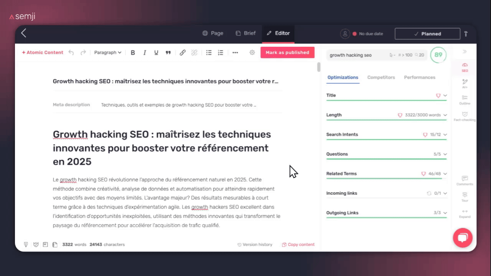Click the refresh icon in Incoming links

pos(429,193)
